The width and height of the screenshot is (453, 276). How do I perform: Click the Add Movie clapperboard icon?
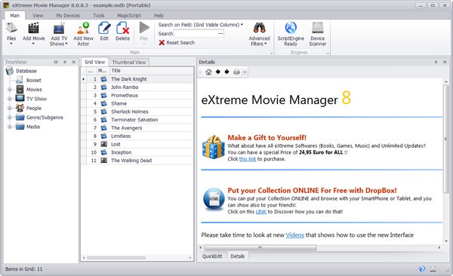(33, 28)
